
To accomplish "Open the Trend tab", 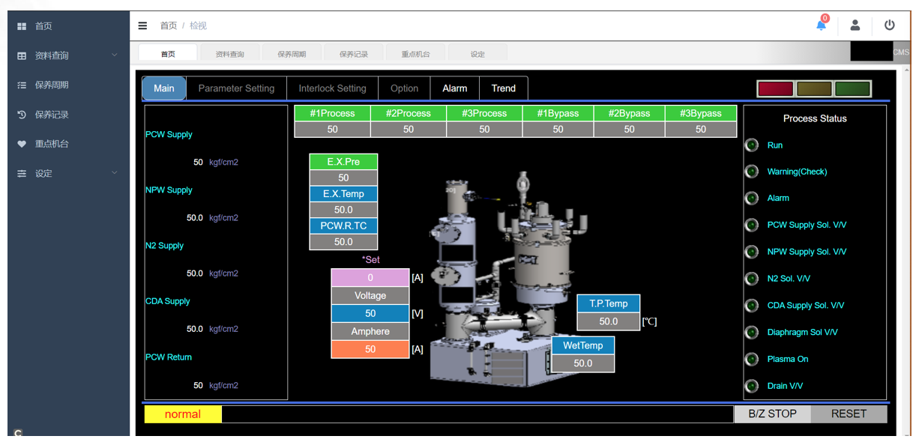I will pos(503,88).
